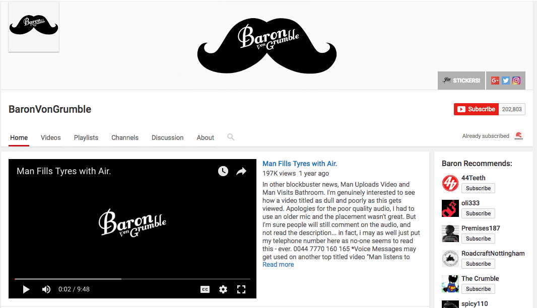Subscribe to the RoadcraftNottingham channel
Viewport: 537px width, 308px height.
[478, 264]
